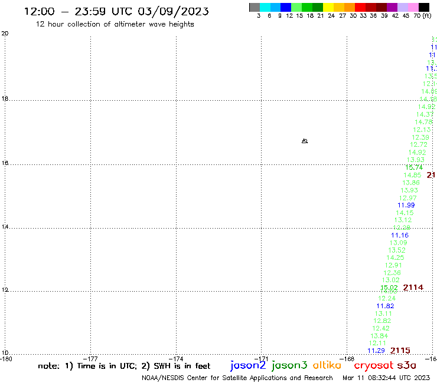Screen dimensions: 437x383
Task: Click the '24' legend label
Action: coord(331,15)
